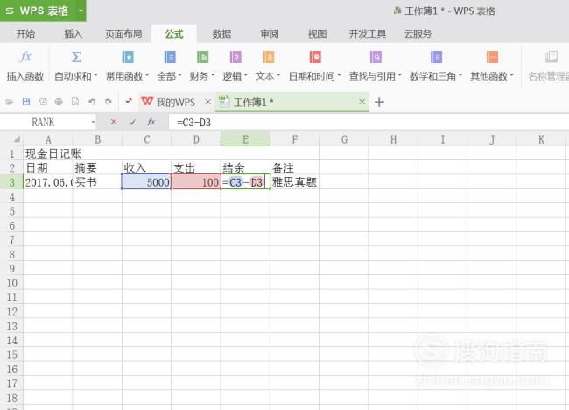Expand the 数学和三角 dropdown arrow
Image resolution: width=569 pixels, height=410 pixels.
(460, 75)
